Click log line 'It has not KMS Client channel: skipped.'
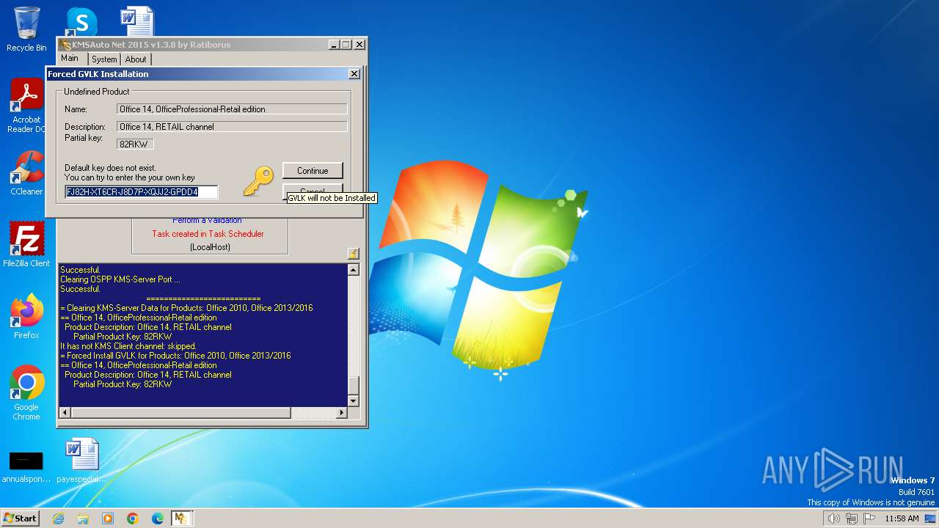The height and width of the screenshot is (528, 939). (128, 346)
